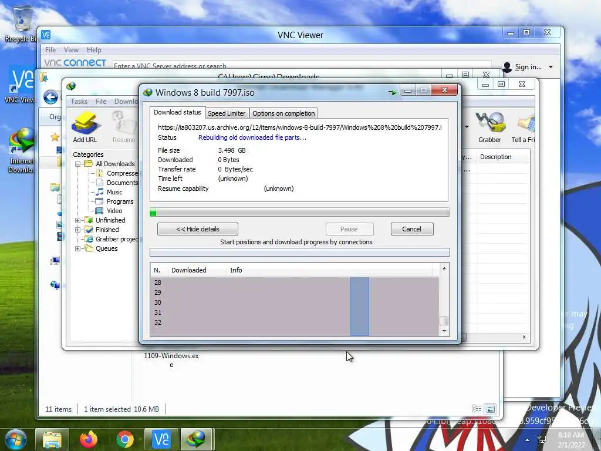Expand the Queues category
The width and height of the screenshot is (601, 451).
point(77,248)
